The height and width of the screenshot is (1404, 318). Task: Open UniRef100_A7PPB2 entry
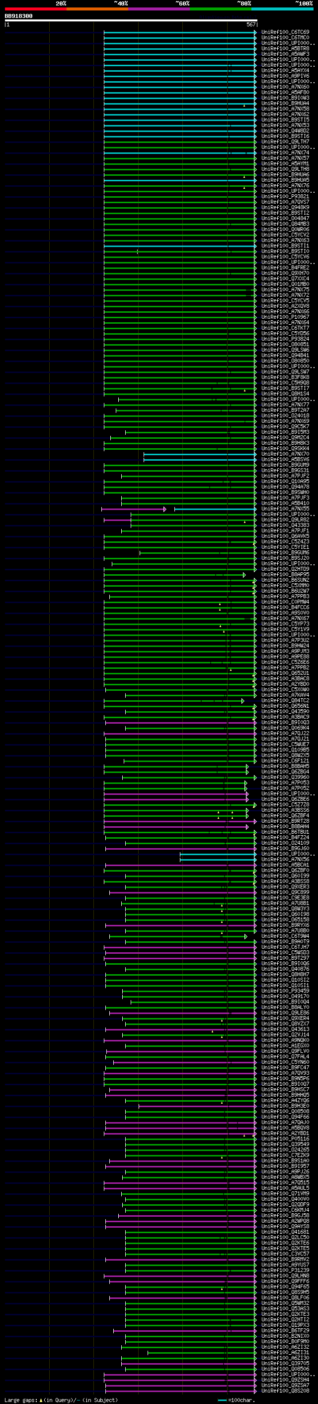pos(285,668)
